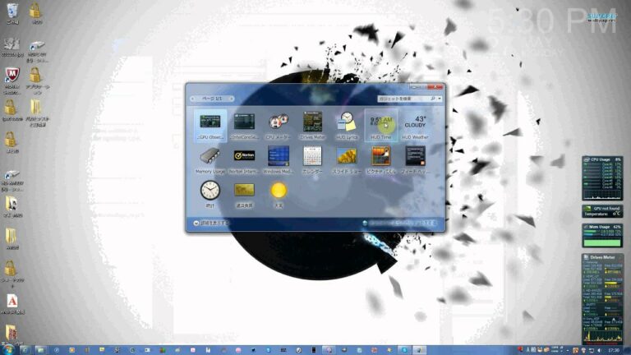Viewport: 631px width, 355px height.
Task: Click the Drives Meter gadget thumbnail
Action: coord(312,123)
